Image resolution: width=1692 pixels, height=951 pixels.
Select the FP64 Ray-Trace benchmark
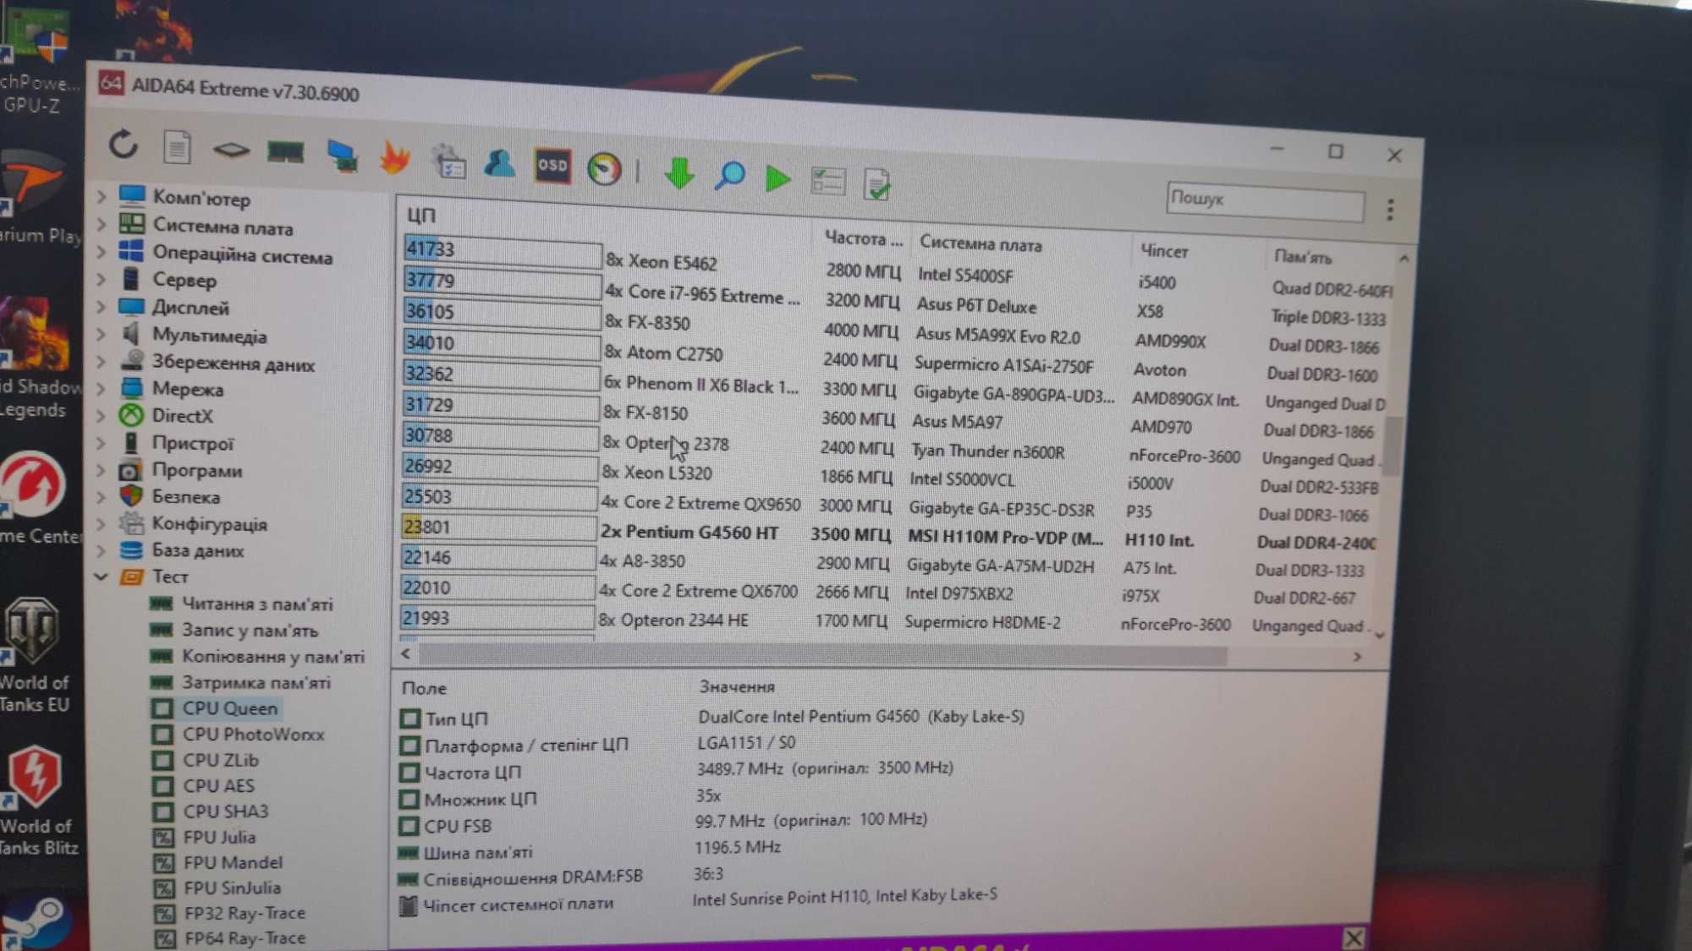[x=244, y=938]
